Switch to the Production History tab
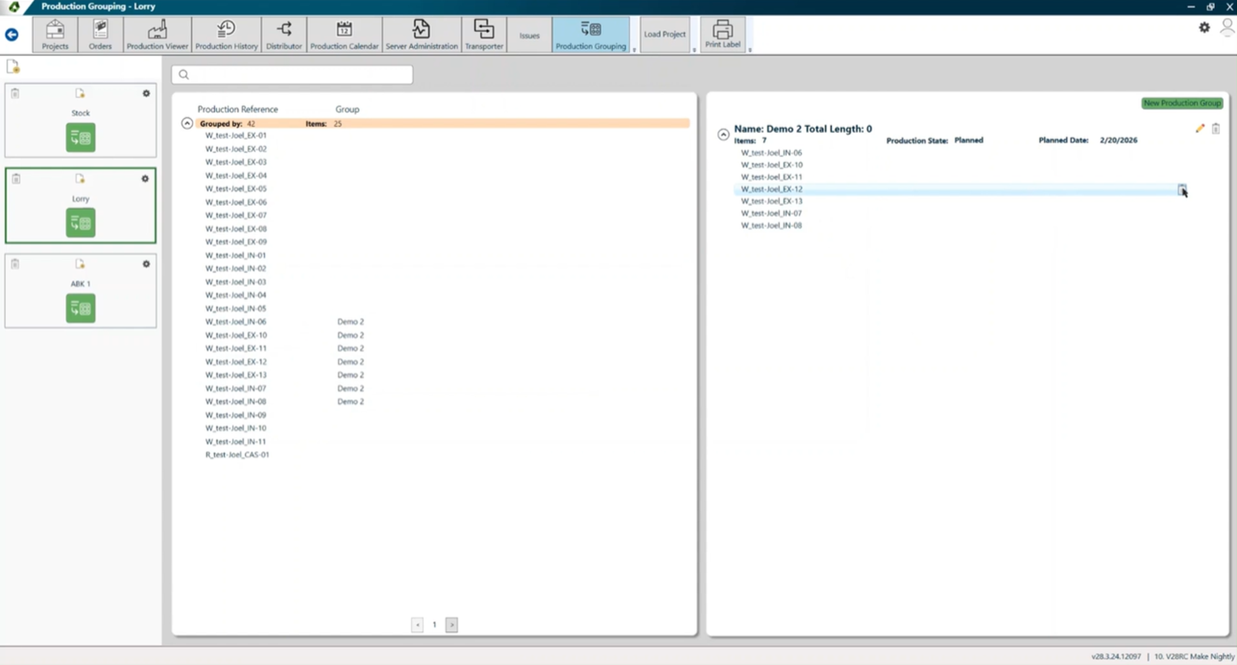This screenshot has height=665, width=1237. click(x=226, y=34)
